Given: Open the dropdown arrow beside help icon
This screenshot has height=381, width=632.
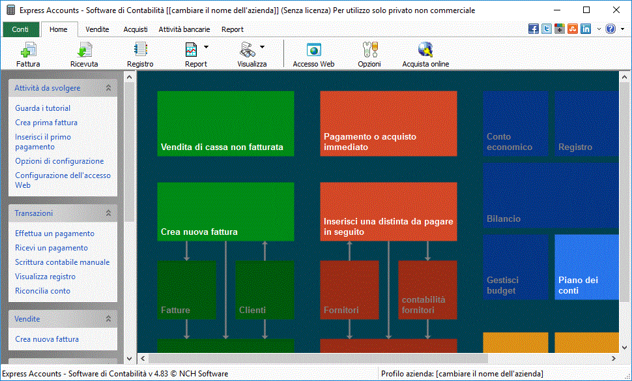Looking at the screenshot, I should (623, 29).
